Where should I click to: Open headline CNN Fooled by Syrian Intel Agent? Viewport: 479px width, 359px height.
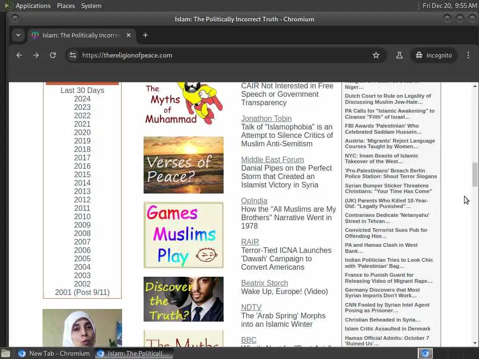(387, 308)
